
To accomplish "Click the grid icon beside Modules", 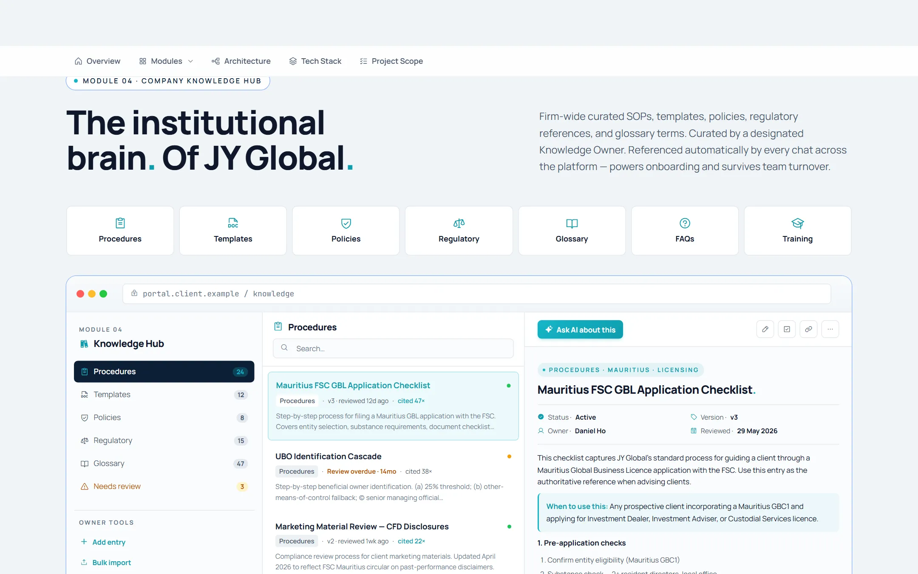I will (x=143, y=61).
